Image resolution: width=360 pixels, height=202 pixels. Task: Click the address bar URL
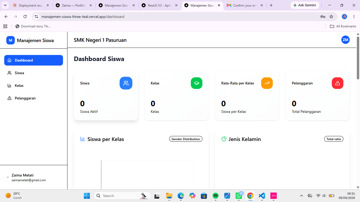click(x=83, y=17)
